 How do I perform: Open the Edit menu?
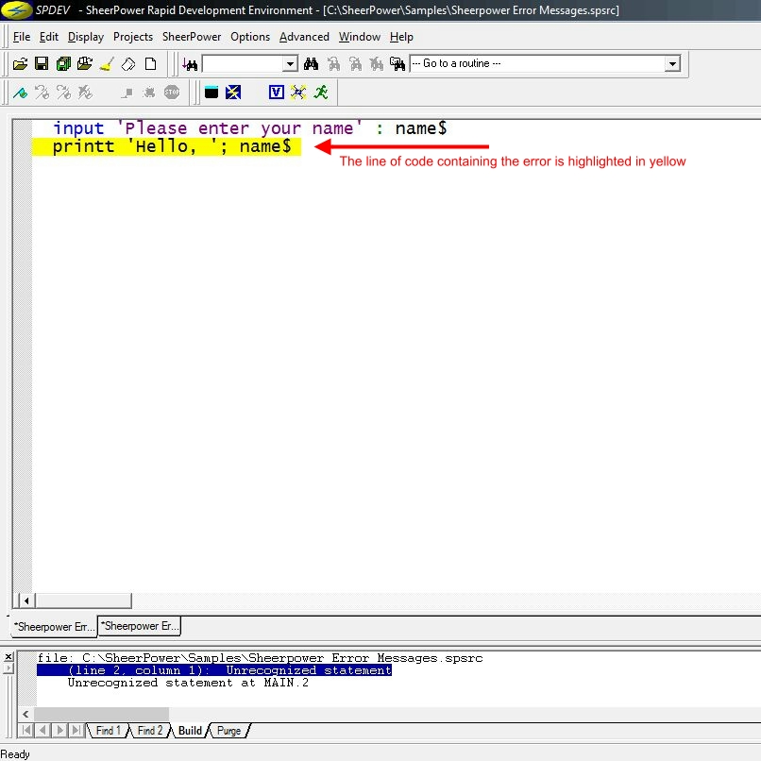48,37
